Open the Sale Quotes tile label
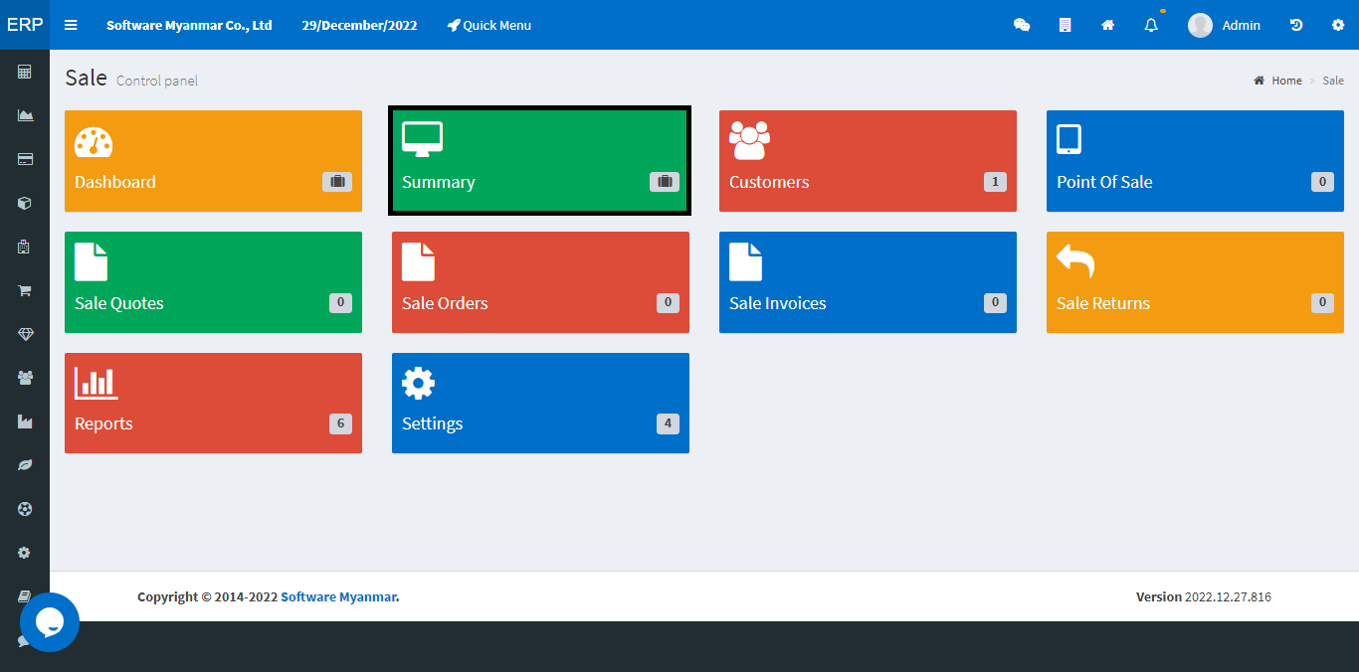The width and height of the screenshot is (1359, 672). coord(119,303)
